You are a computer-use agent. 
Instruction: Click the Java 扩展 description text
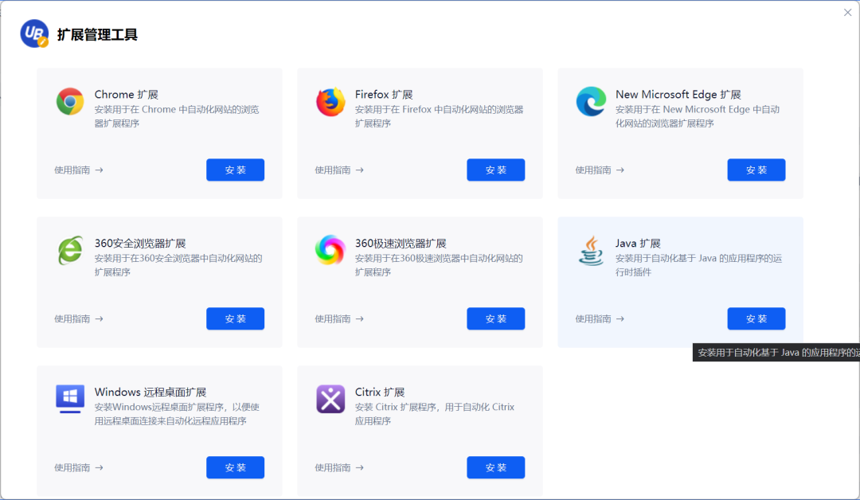(x=698, y=265)
